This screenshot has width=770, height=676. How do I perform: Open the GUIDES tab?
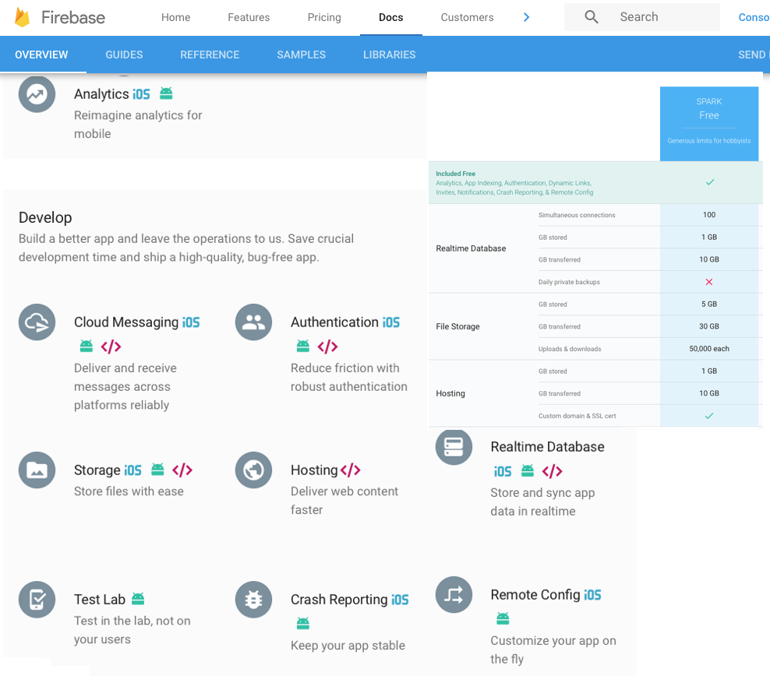124,55
